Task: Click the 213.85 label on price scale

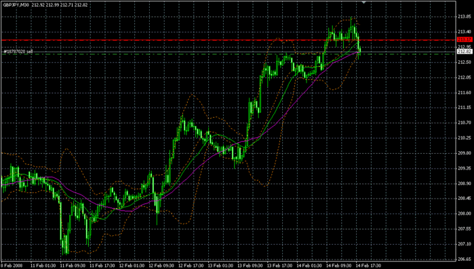Action: click(465, 17)
